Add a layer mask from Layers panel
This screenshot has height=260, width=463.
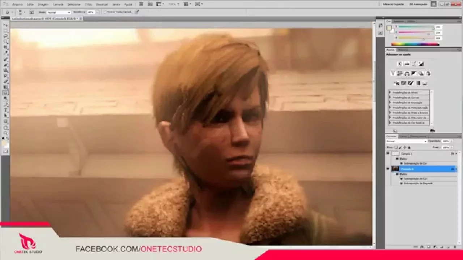click(429, 247)
